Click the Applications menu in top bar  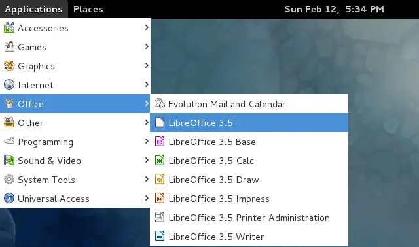33,9
